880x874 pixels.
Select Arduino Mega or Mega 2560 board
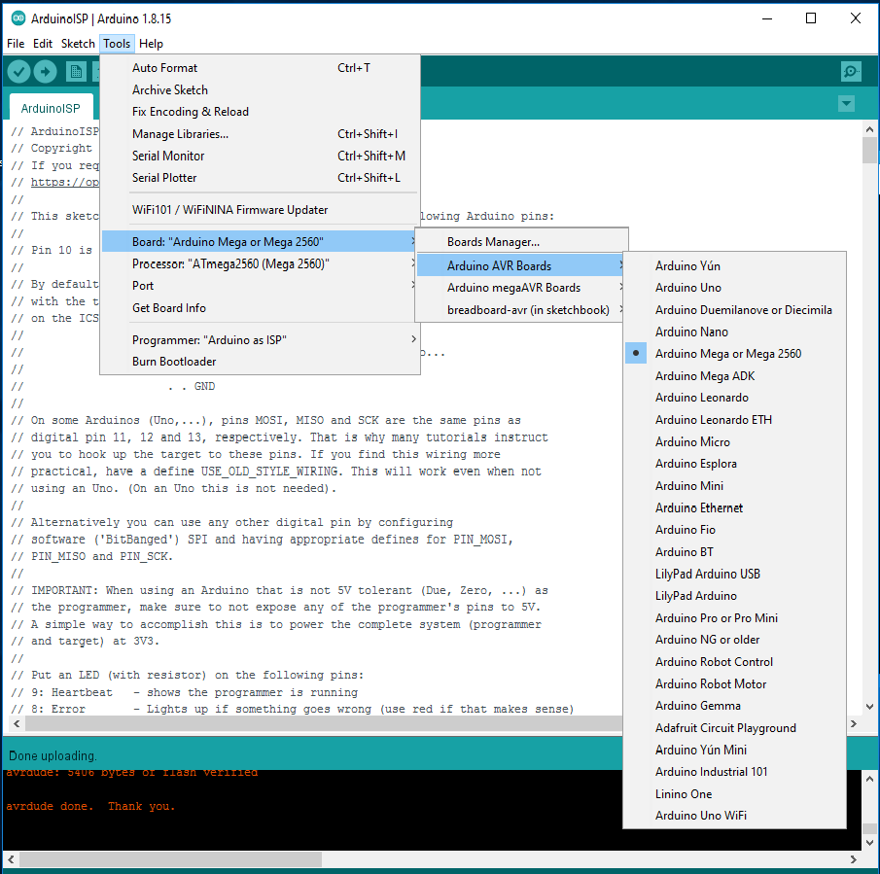[x=735, y=354]
